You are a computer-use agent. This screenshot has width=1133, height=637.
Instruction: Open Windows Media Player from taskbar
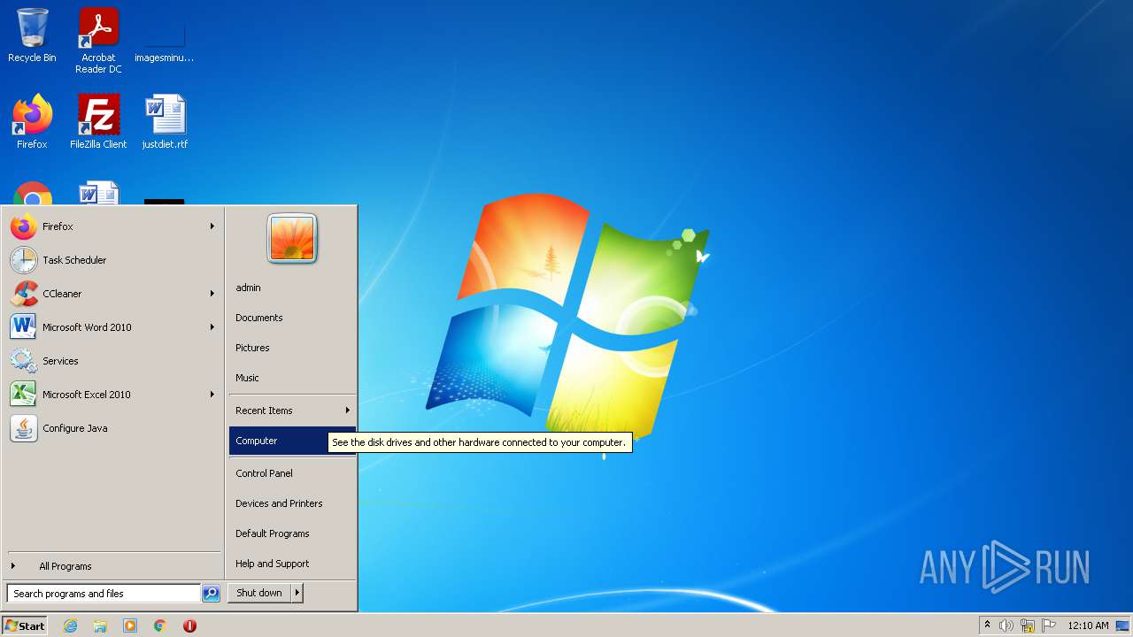click(x=130, y=625)
